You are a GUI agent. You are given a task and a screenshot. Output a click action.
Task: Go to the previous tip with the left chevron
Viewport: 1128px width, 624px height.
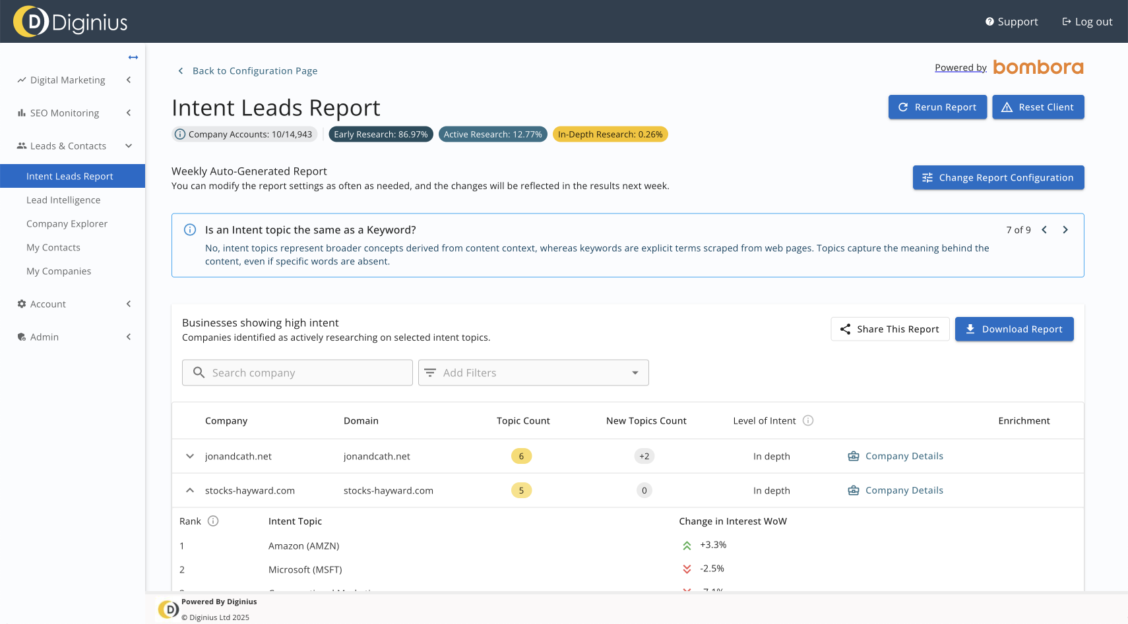(1044, 230)
